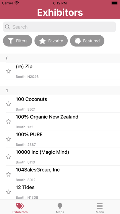Favorite 104SalesGroup, Inc with star
This screenshot has width=120, height=214.
point(9,174)
